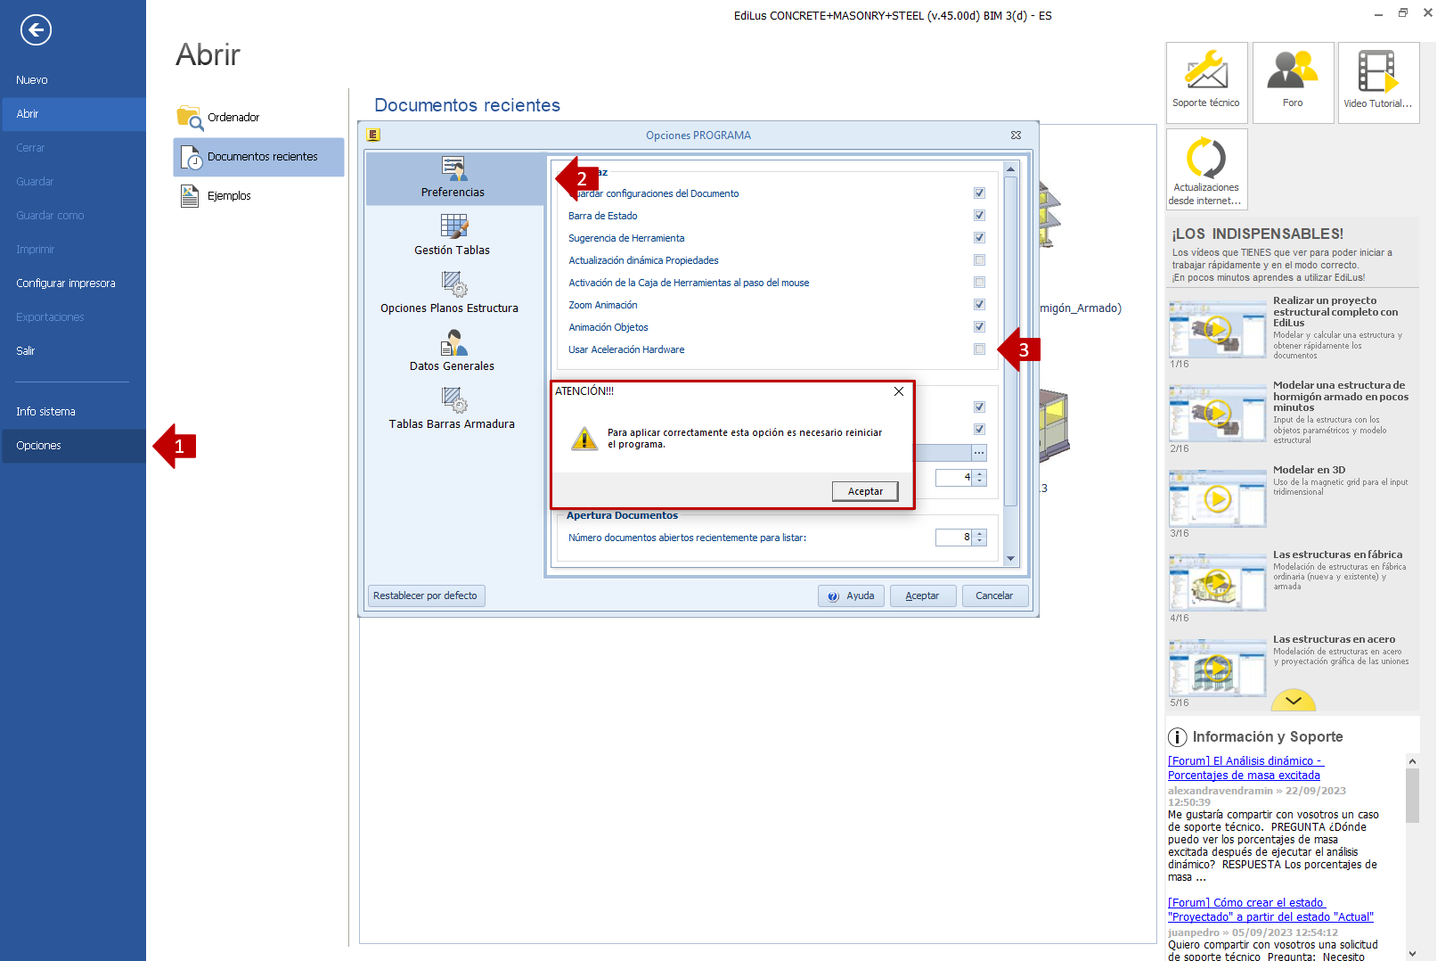1437x961 pixels.
Task: Click the recent documents count field
Action: point(954,538)
